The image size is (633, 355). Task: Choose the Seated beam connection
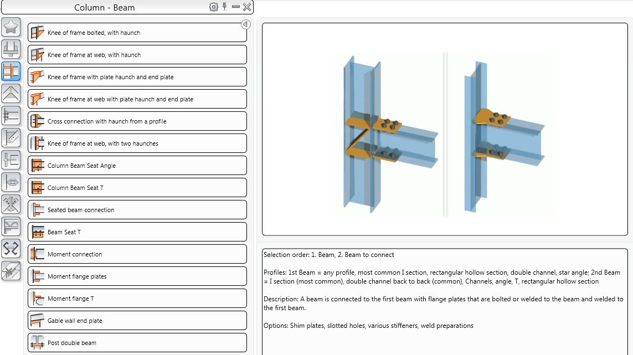click(x=137, y=209)
